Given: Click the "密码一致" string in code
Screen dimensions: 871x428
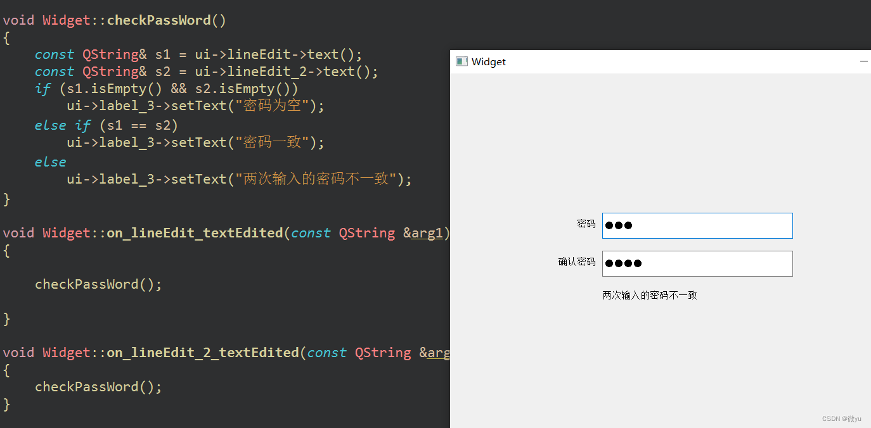Looking at the screenshot, I should pyautogui.click(x=272, y=142).
